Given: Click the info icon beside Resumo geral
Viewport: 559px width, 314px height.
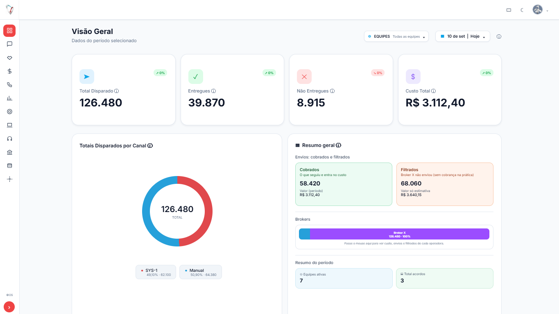Looking at the screenshot, I should coord(339,145).
